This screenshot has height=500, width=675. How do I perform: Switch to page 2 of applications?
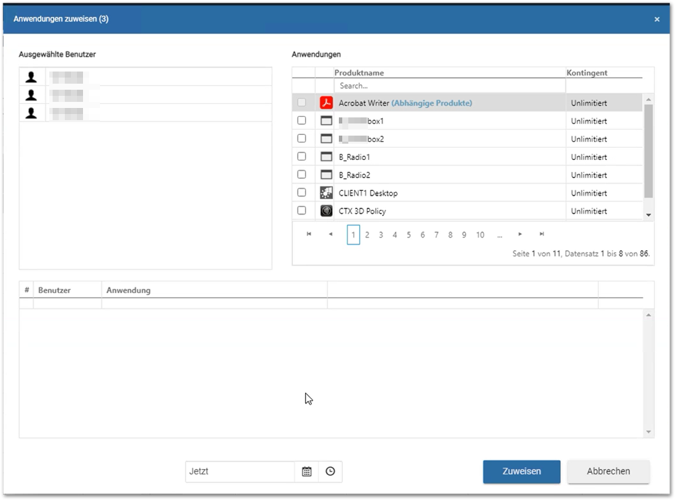pos(367,235)
